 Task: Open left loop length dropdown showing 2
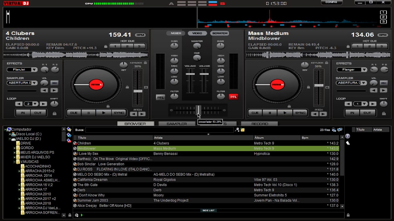(31, 104)
